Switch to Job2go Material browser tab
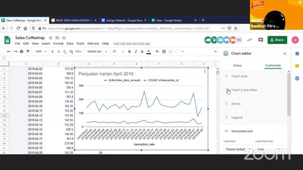Screen dimensions: 303x170 click(124, 20)
